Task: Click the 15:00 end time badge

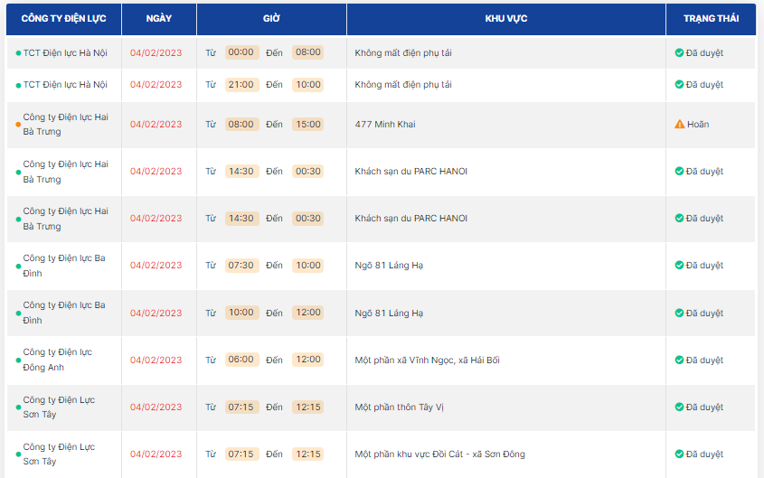Action: [x=308, y=124]
